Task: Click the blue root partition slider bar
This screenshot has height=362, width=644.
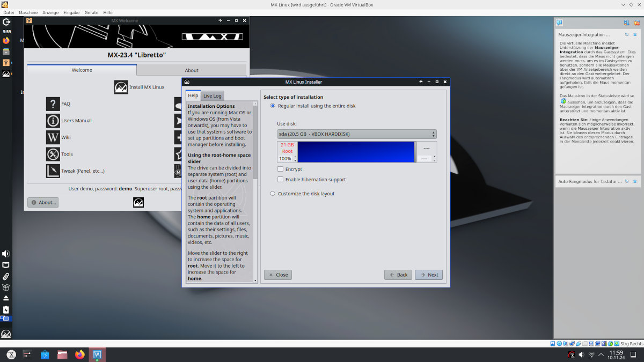Action: (356, 152)
